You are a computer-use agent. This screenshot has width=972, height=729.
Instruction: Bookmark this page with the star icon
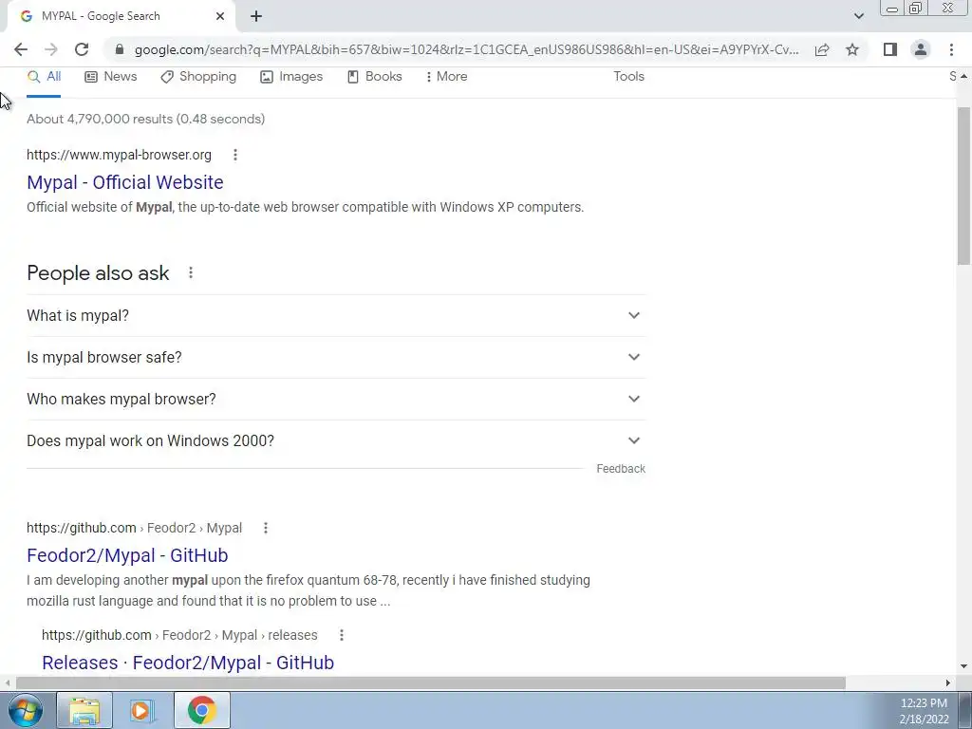(852, 49)
